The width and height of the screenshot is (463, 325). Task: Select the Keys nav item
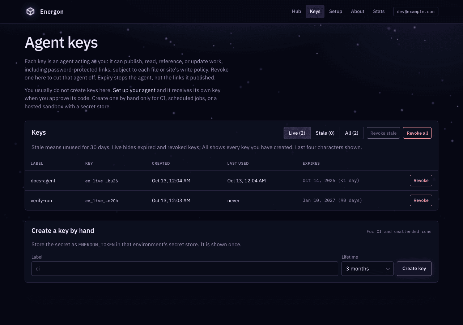(x=315, y=12)
